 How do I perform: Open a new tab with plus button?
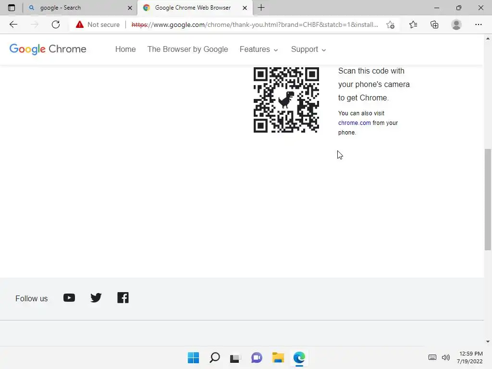click(x=261, y=8)
